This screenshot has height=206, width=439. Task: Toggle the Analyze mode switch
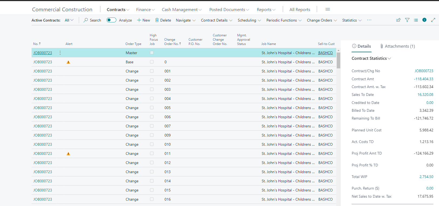click(x=111, y=20)
